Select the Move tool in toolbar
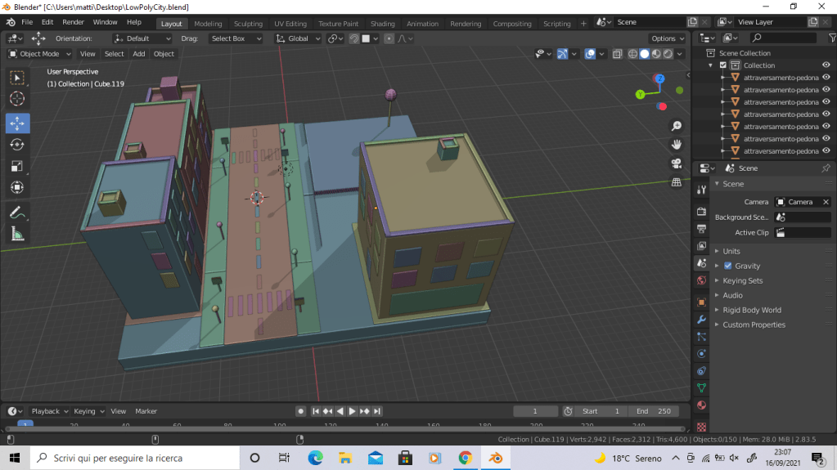The image size is (837, 470). pyautogui.click(x=17, y=123)
